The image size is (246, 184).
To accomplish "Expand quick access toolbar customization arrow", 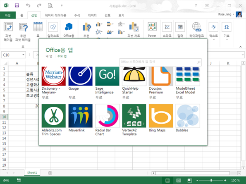I will tap(62, 6).
